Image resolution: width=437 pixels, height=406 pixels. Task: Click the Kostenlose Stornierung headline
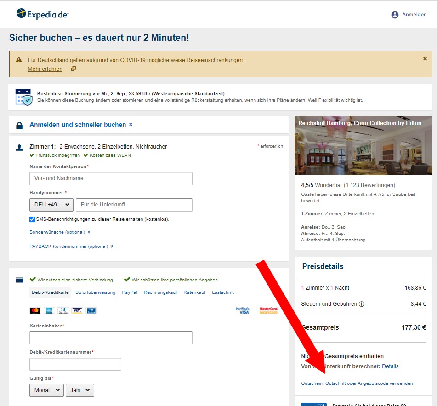(x=131, y=94)
